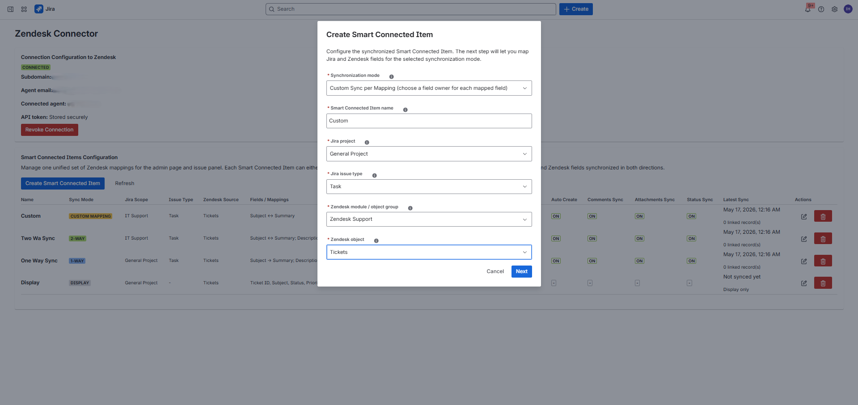The image size is (858, 405).
Task: Edit the Display row item
Action: 804,283
